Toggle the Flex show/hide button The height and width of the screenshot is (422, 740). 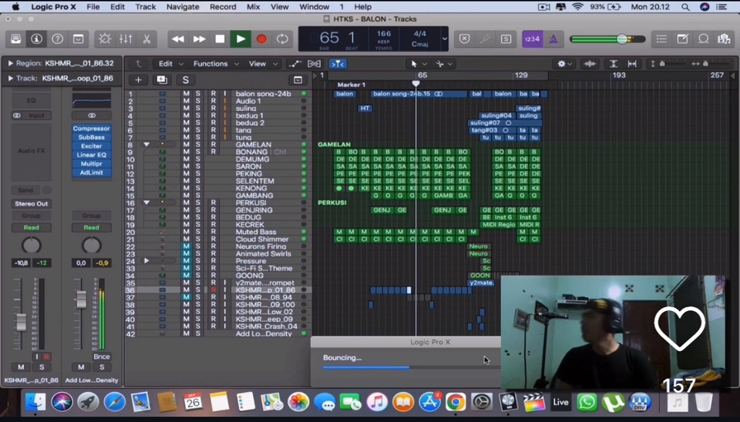click(x=314, y=64)
